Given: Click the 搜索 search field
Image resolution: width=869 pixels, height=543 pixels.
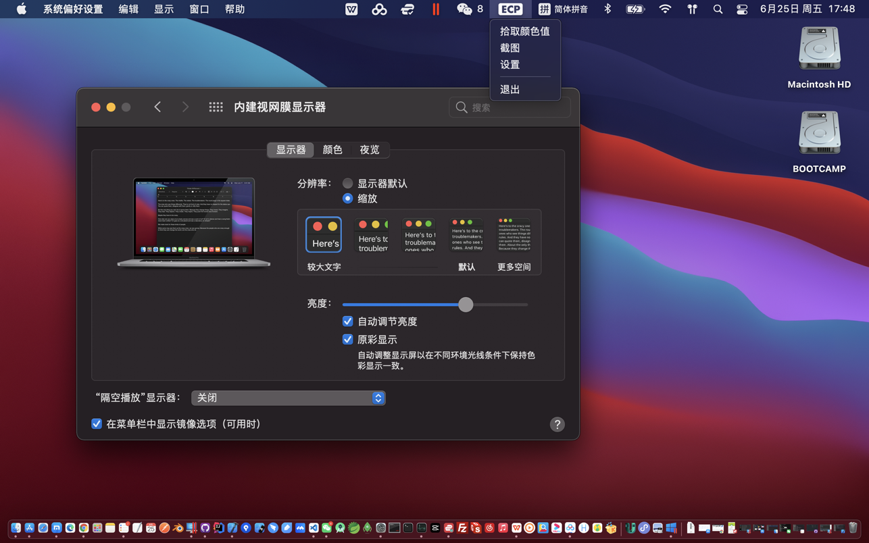Looking at the screenshot, I should 510,107.
